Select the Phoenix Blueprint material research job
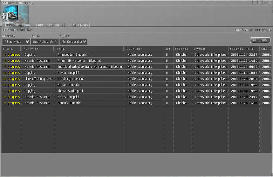Screen dimensions: 273x177 click(x=136, y=103)
